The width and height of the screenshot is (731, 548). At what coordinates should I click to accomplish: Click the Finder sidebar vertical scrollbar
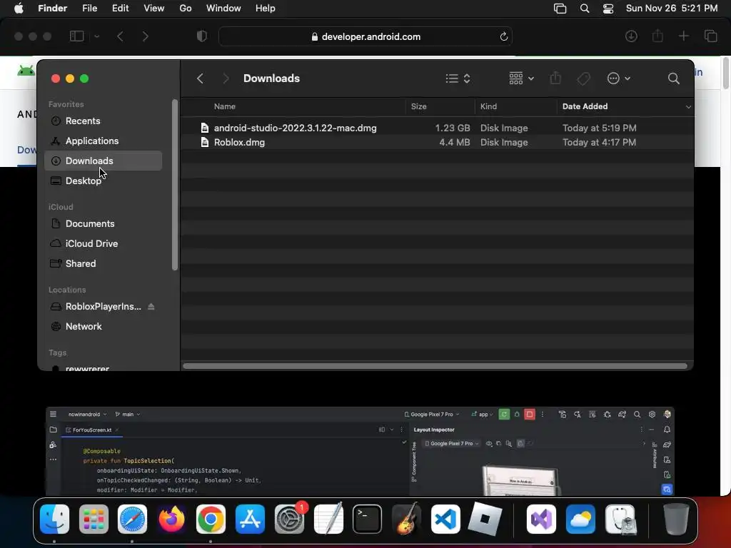click(175, 185)
